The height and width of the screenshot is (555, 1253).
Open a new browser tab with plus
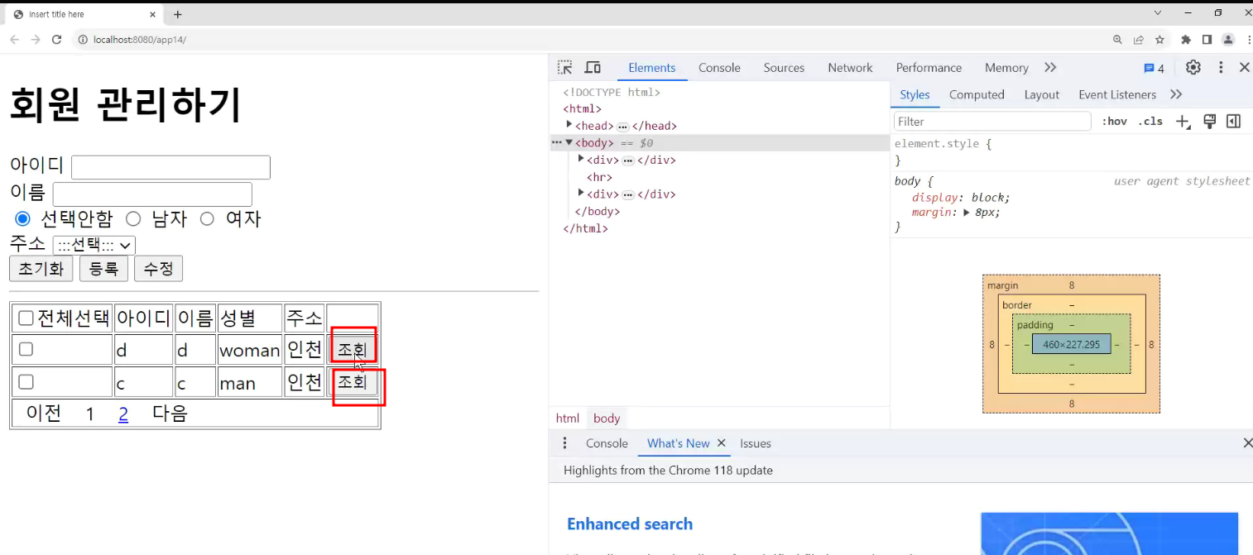[177, 14]
